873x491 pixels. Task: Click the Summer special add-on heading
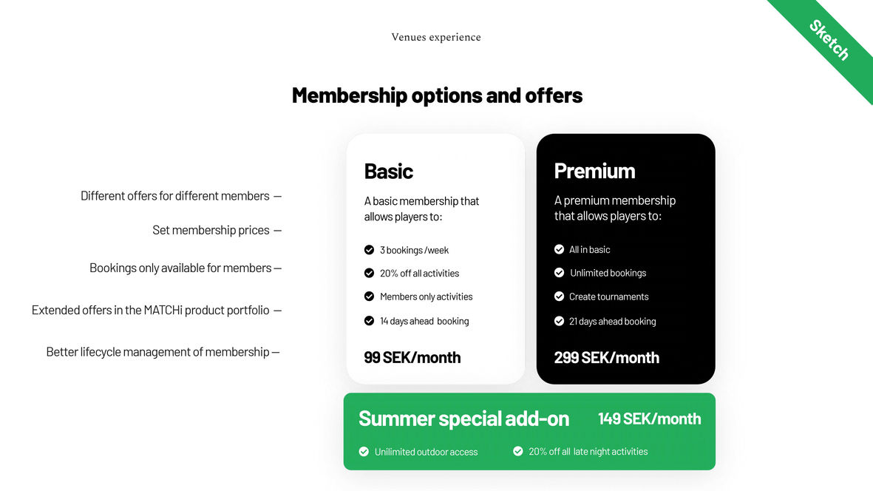point(463,419)
